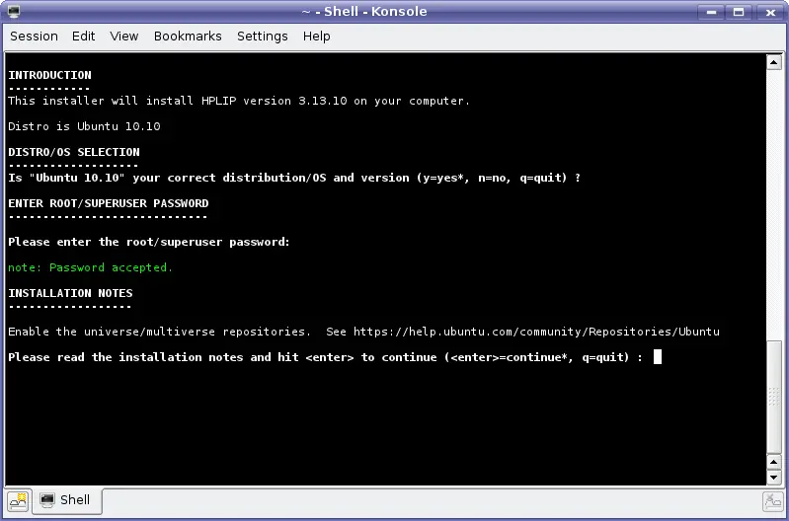
Task: Open the Help menu
Action: 317,37
